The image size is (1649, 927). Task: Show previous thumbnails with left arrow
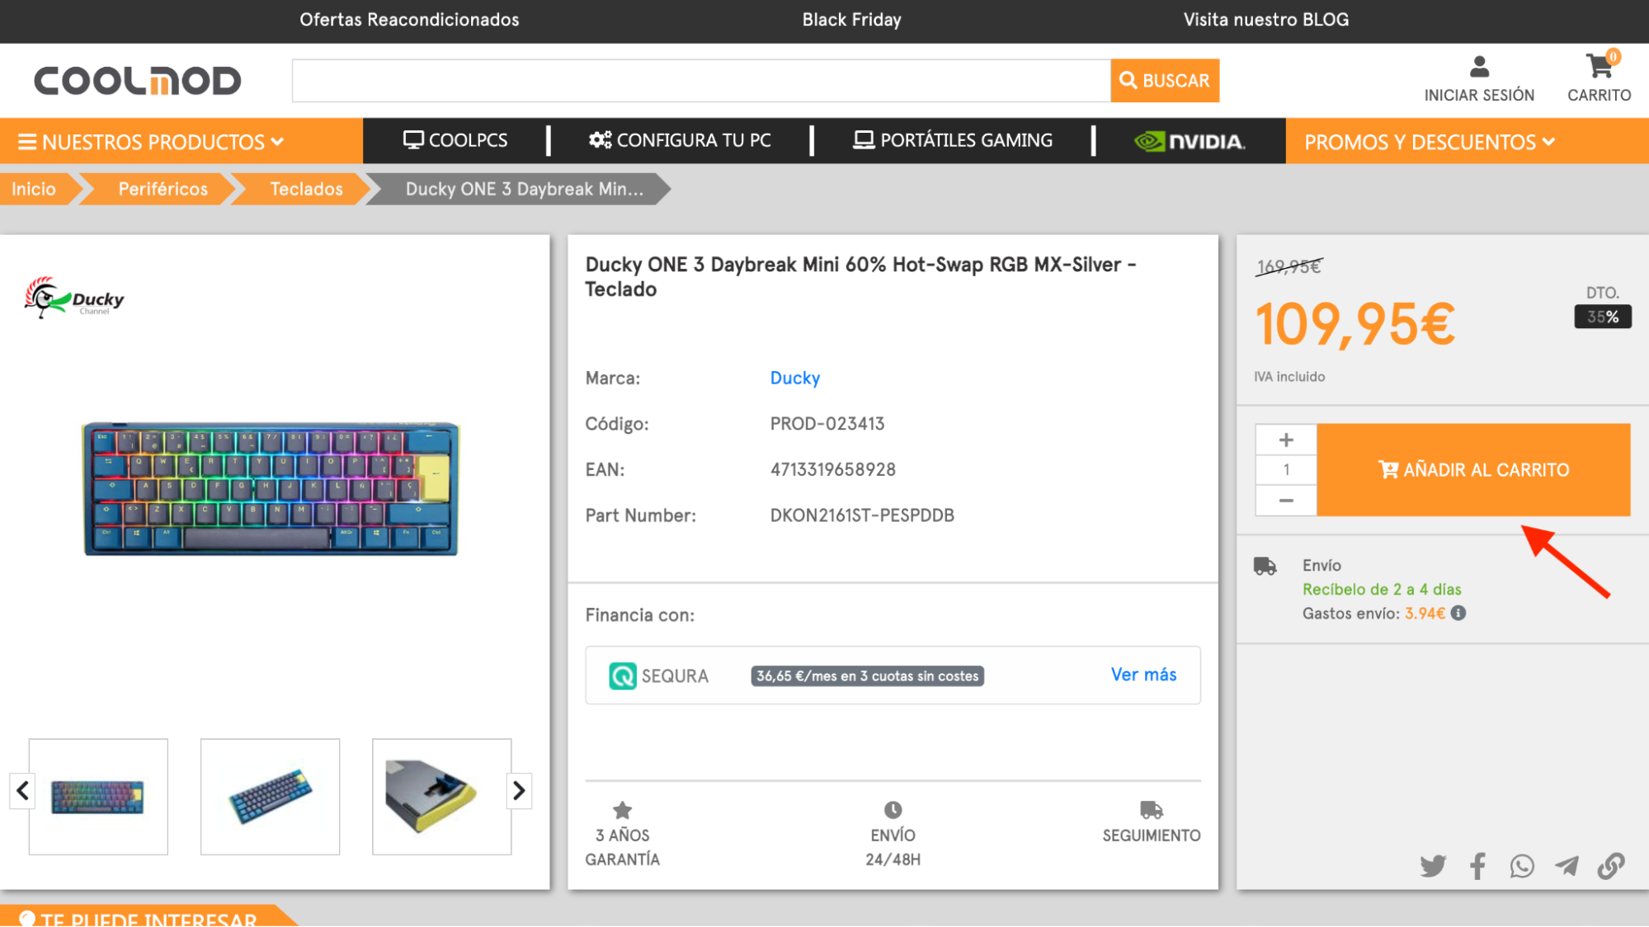point(22,791)
